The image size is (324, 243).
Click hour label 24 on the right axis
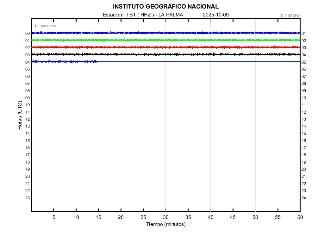point(304,198)
